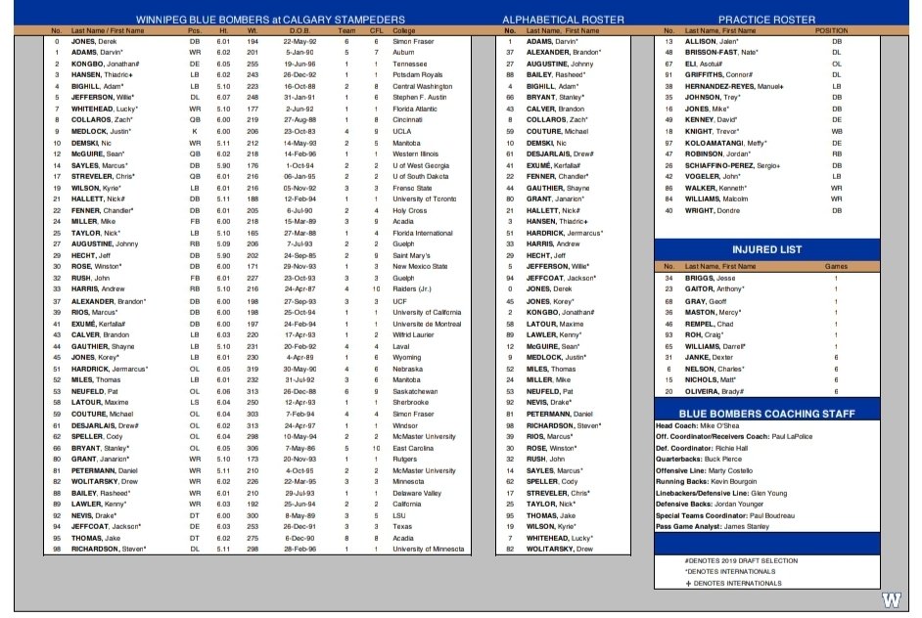Viewport: 922px width, 618px height.
Task: Click the 'ALPHABETICAL ROSTER' heading
Action: (x=563, y=20)
